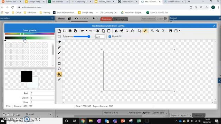Select the Brush tool
This screenshot has height=124, width=221.
click(x=59, y=53)
